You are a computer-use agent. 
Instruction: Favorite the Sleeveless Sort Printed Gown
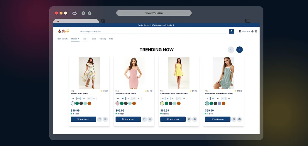(234, 119)
